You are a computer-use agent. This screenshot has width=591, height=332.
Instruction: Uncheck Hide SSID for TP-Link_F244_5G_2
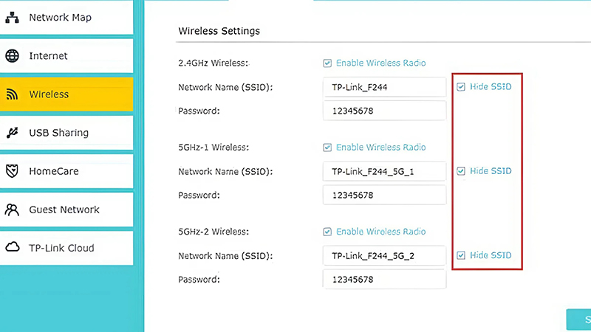[x=461, y=255]
